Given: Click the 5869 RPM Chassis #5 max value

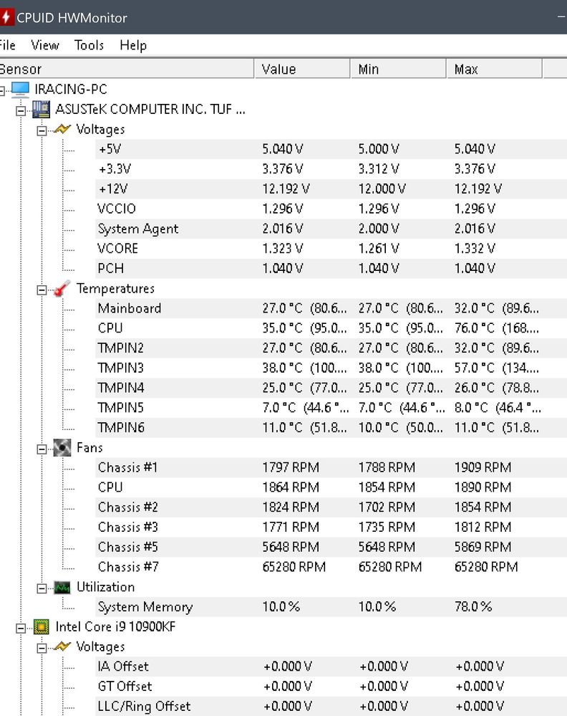Looking at the screenshot, I should pos(483,547).
